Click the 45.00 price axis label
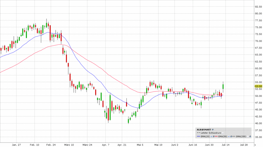Image resolution: width=263 pixels, height=147 pixels. (258, 110)
